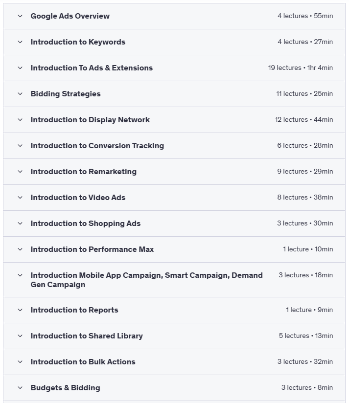Click the '1 lecture • 10min' label
Viewport: 349px width, 403px height.
[307, 249]
